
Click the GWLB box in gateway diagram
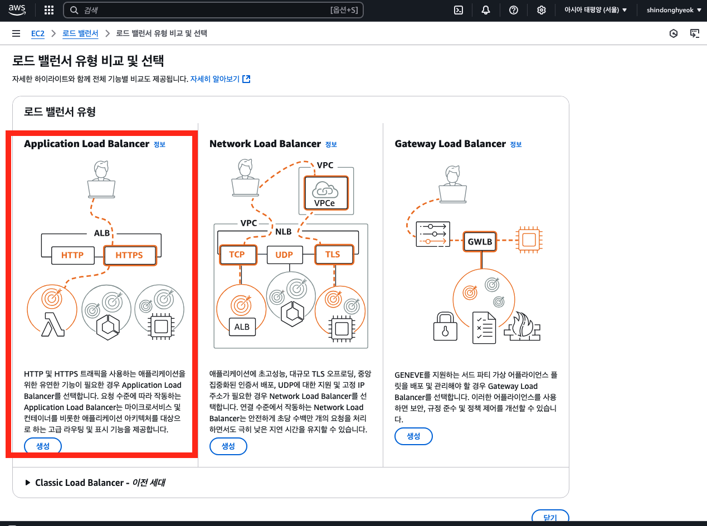coord(480,242)
